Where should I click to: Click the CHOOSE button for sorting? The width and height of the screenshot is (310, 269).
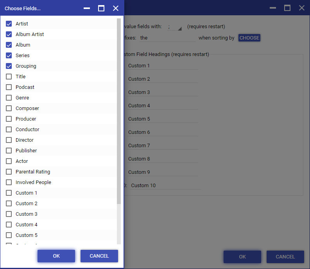[249, 38]
